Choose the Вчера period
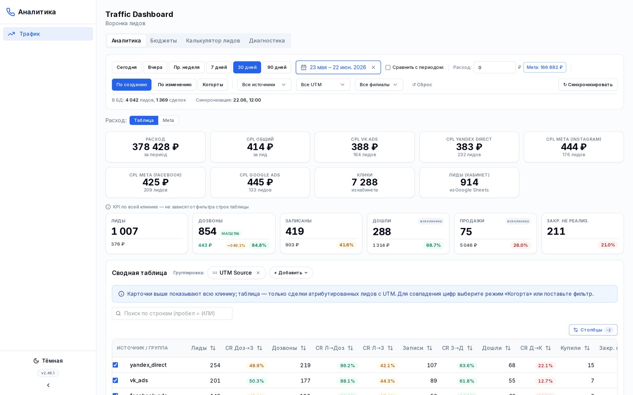Screen dimensions: 633x395 click(155, 68)
